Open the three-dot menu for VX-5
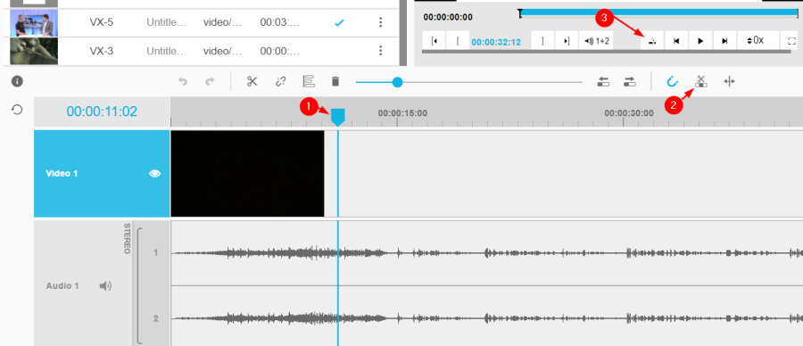 click(380, 22)
